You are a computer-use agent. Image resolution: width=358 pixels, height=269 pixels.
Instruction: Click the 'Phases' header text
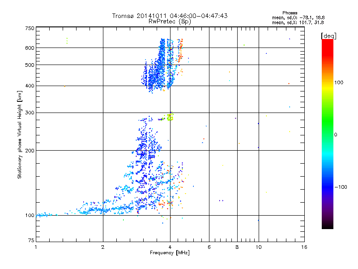coord(290,13)
